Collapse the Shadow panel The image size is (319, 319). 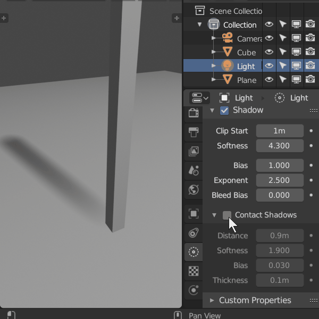click(x=212, y=111)
